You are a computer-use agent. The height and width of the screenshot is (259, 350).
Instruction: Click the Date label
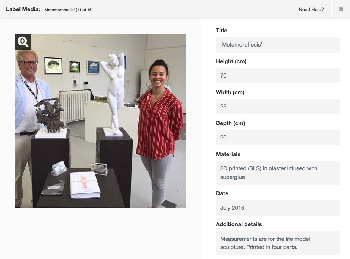222,193
